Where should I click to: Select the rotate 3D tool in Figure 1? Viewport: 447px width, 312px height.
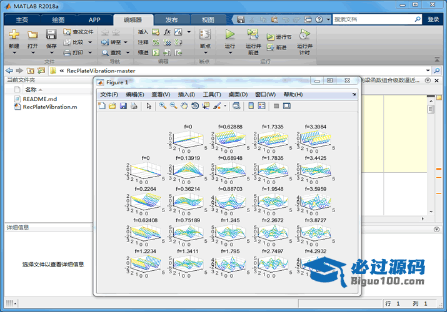point(195,106)
